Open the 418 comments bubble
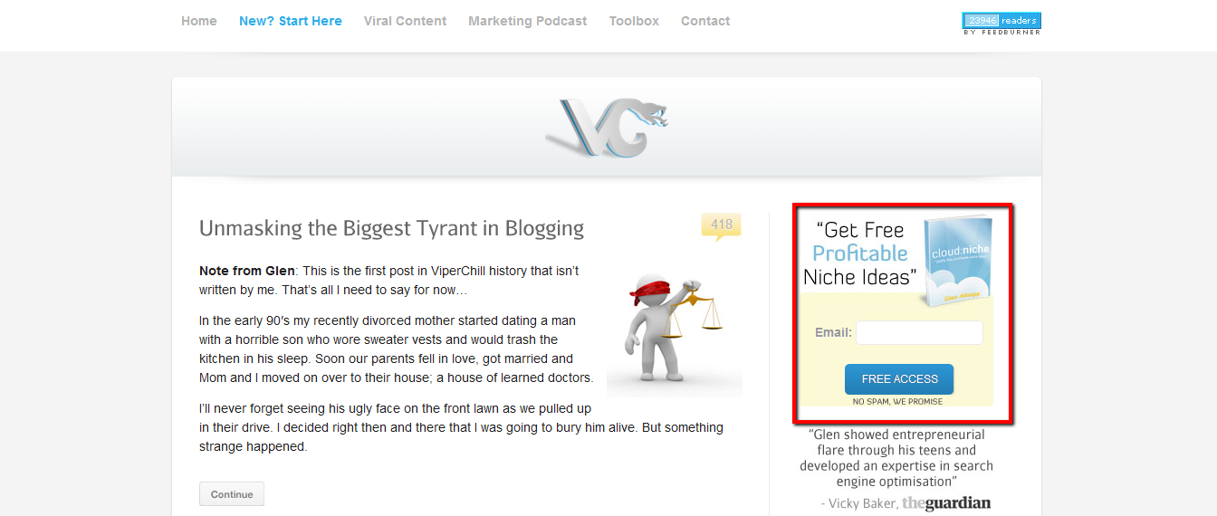Screen dimensions: 1217x516 point(721,226)
